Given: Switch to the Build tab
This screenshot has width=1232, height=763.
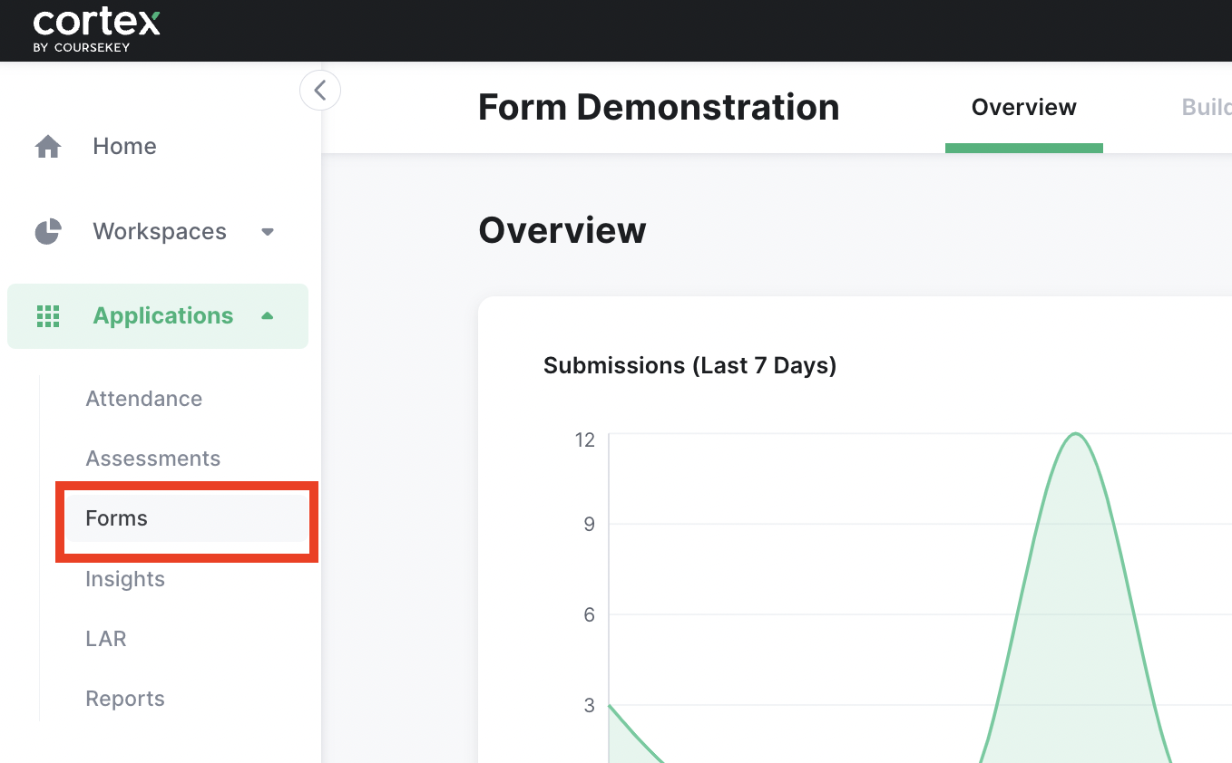Looking at the screenshot, I should click(1207, 107).
